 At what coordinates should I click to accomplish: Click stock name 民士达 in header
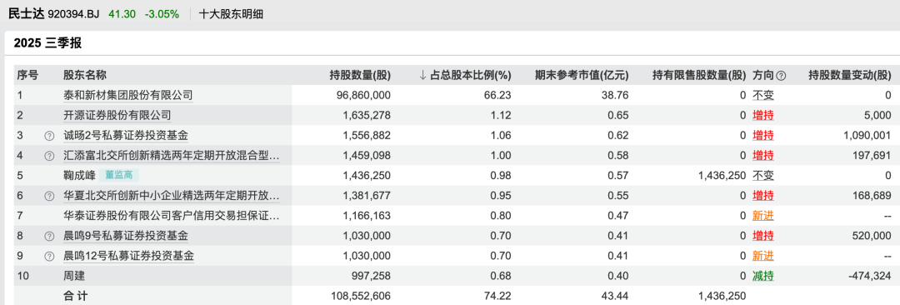click(26, 14)
